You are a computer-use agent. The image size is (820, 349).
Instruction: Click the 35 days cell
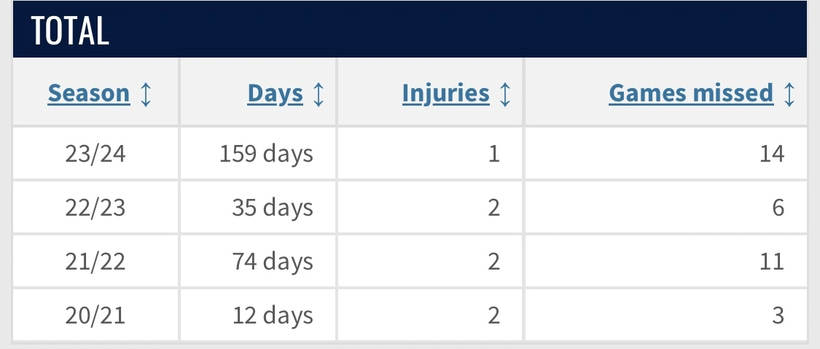pyautogui.click(x=273, y=208)
